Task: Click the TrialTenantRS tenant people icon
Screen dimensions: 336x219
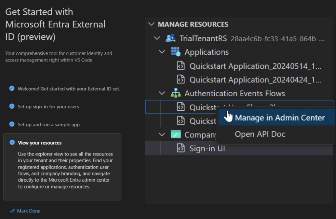Action: click(x=170, y=38)
